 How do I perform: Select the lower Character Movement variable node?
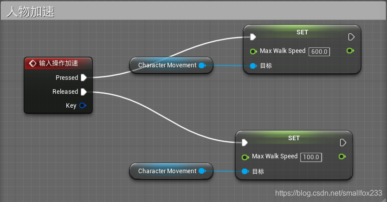point(171,171)
